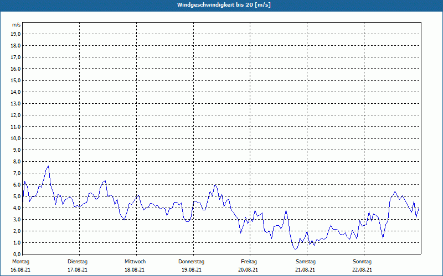This screenshot has width=443, height=276.
Task: Select the '10,0' y-axis value
Action: click(x=16, y=139)
